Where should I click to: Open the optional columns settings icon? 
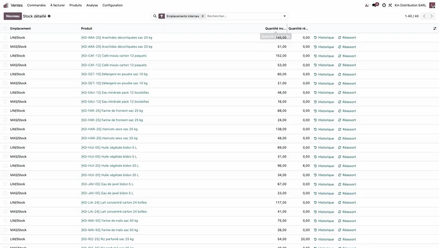click(x=435, y=28)
